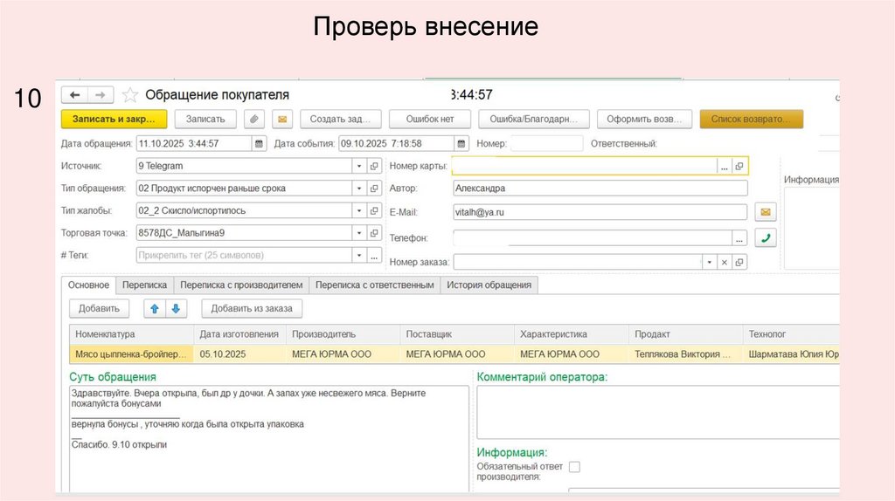This screenshot has height=501, width=895.
Task: Click the Автор field containing Александра
Action: [x=600, y=188]
